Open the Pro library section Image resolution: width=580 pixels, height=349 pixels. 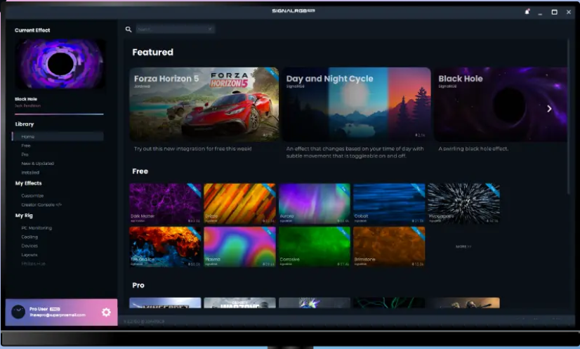click(25, 154)
